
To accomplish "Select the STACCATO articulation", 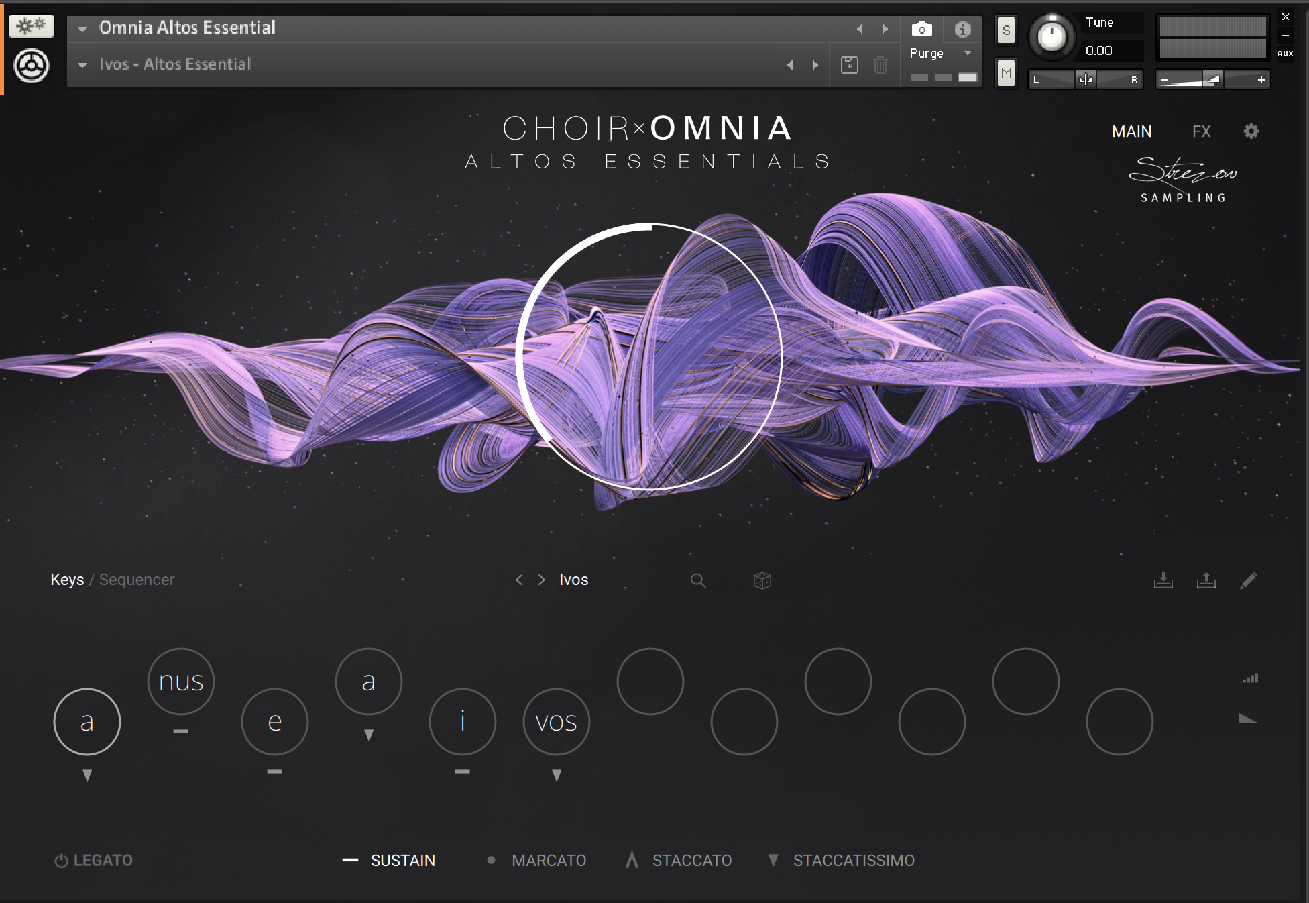I will (x=691, y=860).
